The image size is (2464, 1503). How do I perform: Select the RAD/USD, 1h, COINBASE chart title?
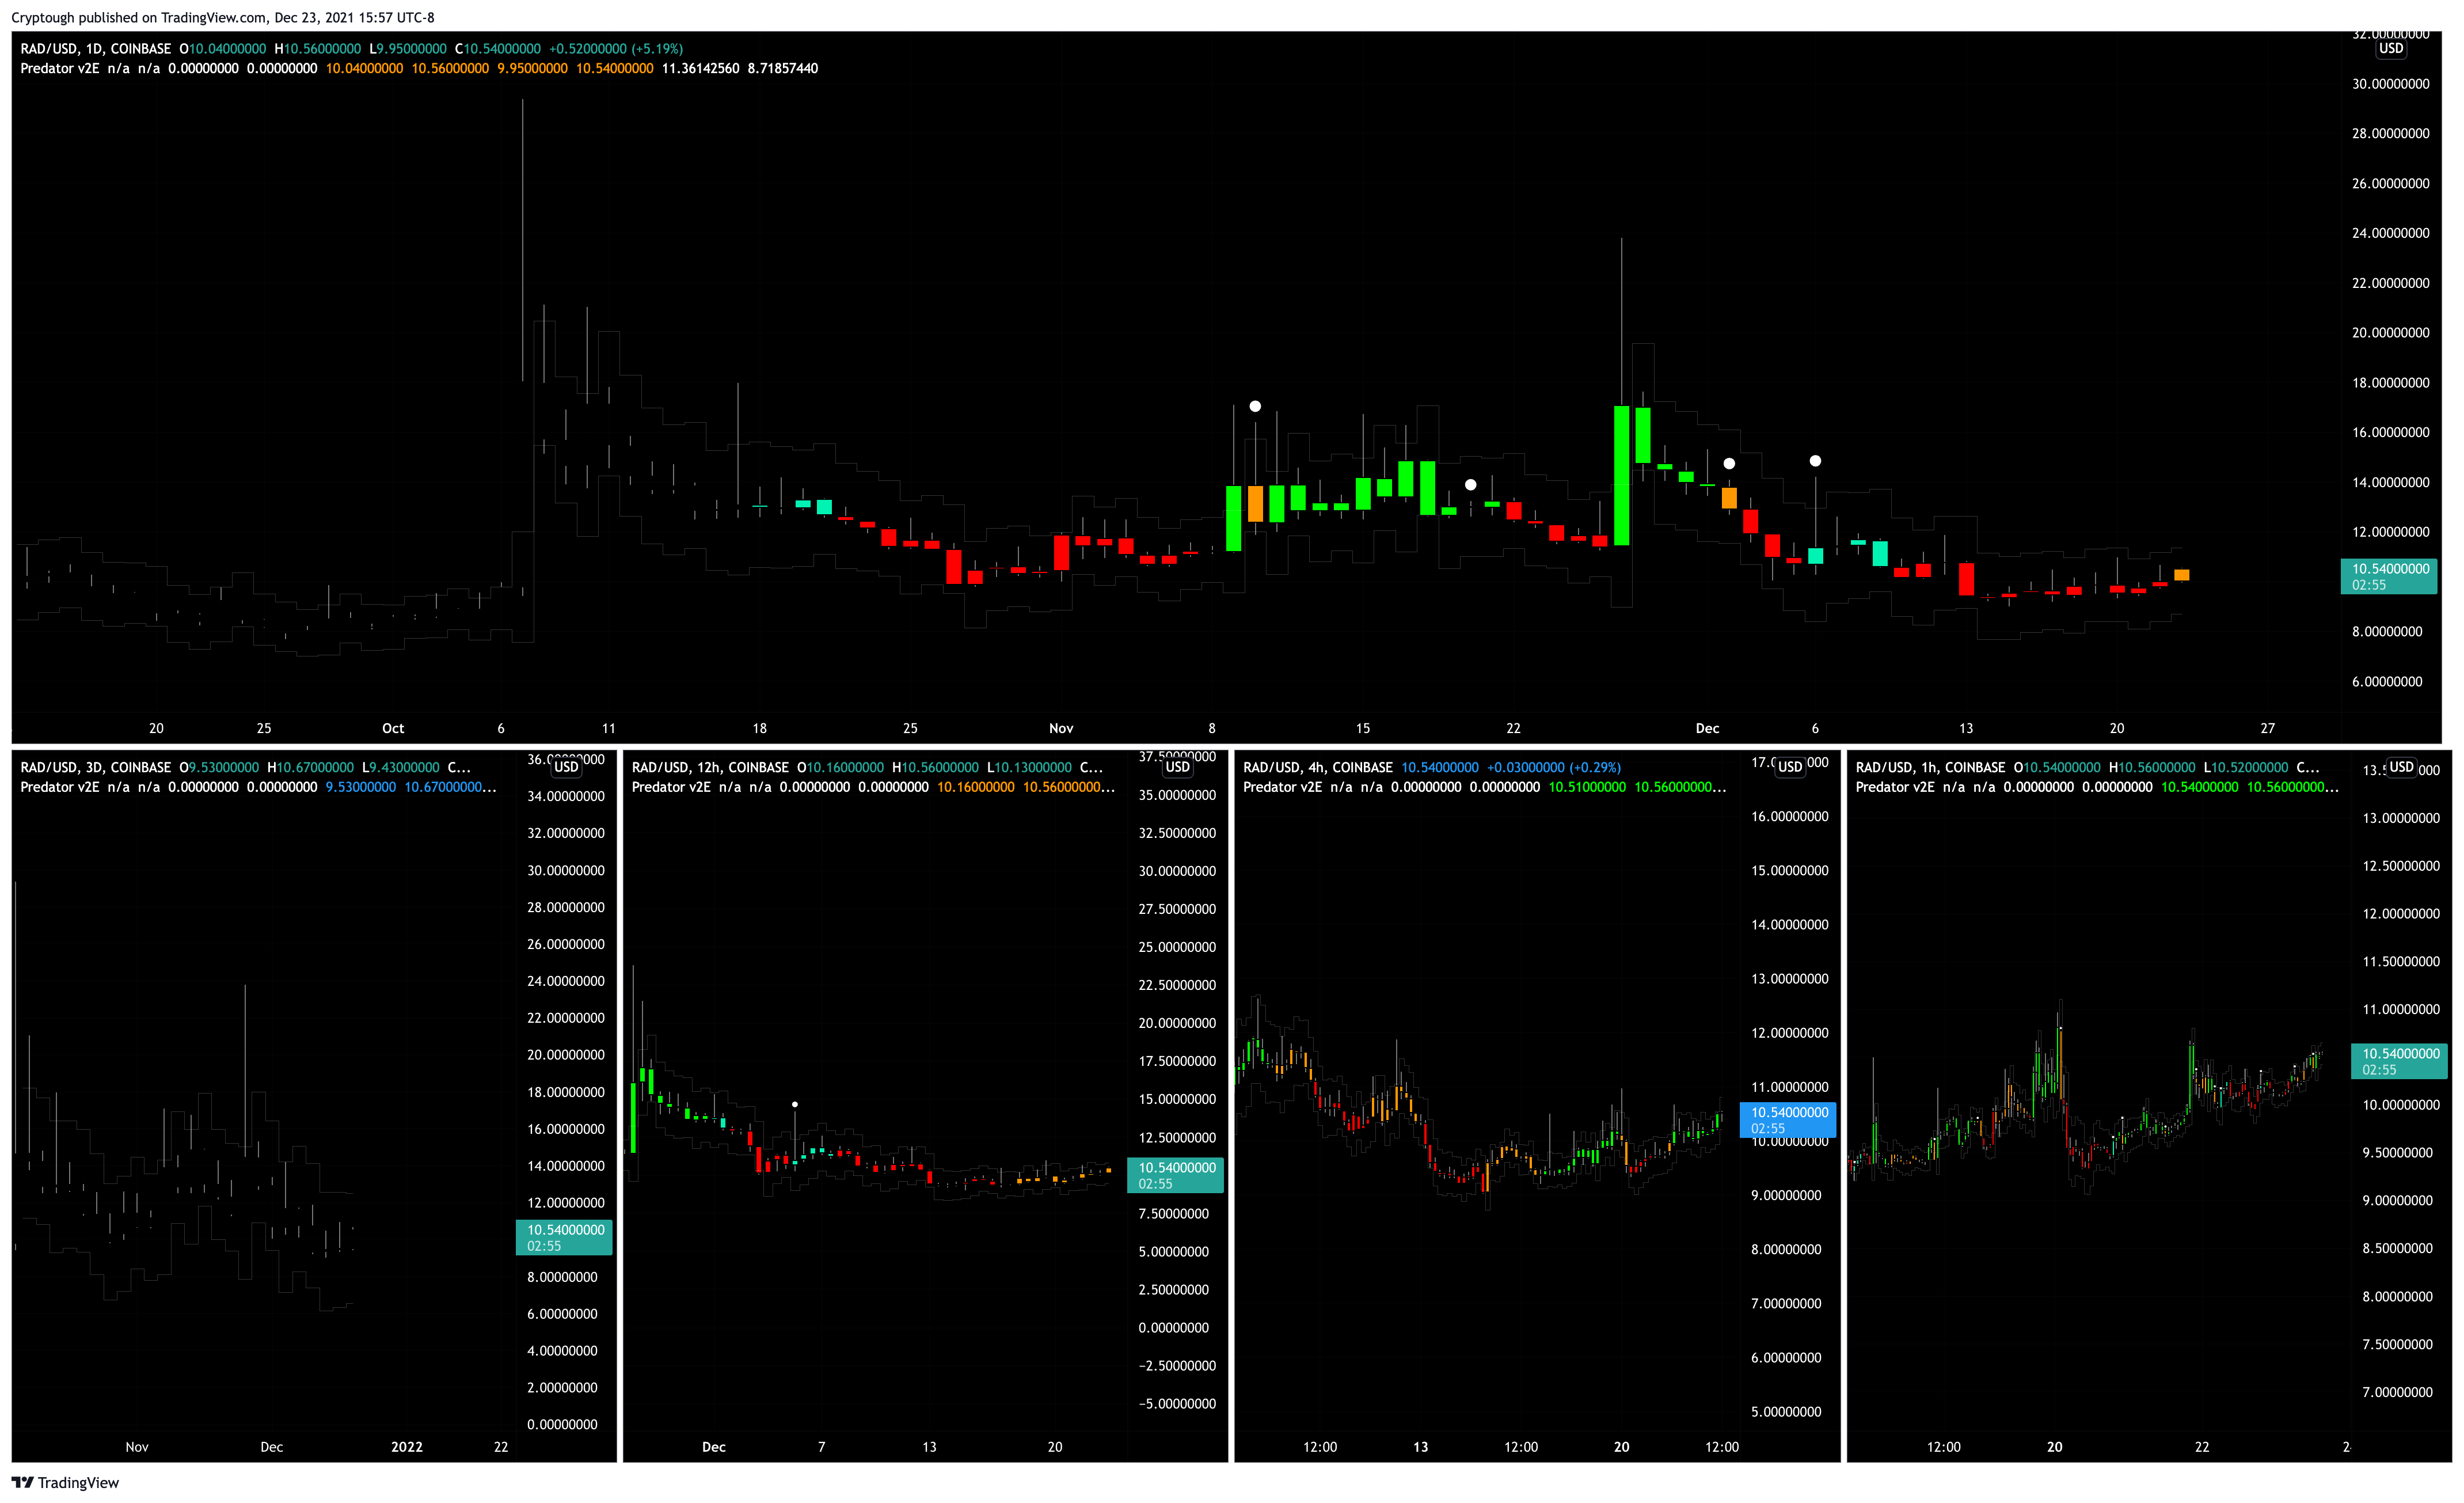[x=1930, y=767]
